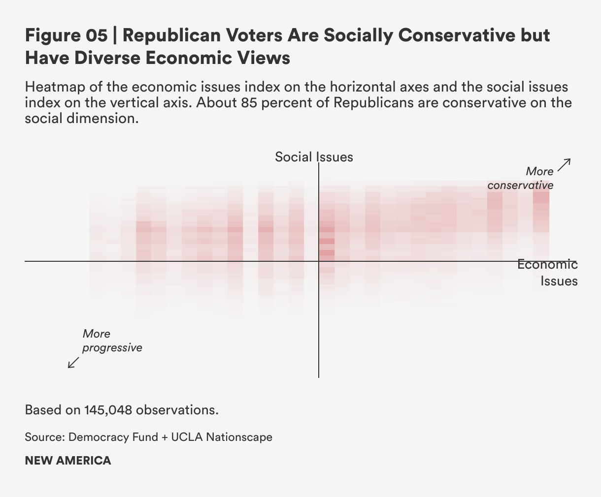601x497 pixels.
Task: Click the origin where both axes intersect
Action: point(319,261)
